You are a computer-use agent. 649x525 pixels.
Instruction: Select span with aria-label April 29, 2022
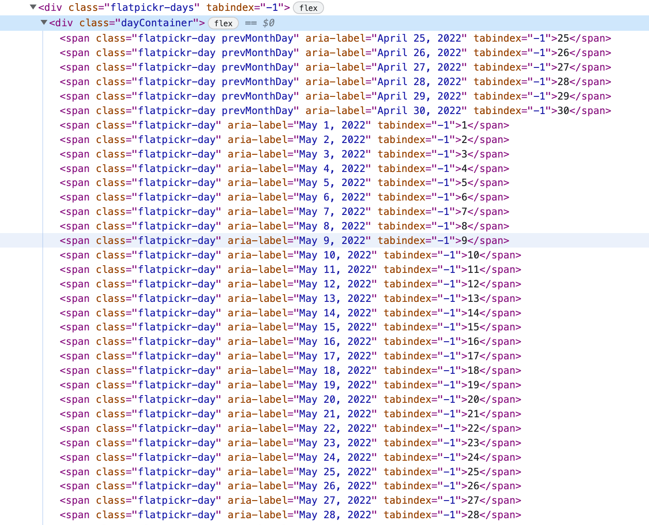[335, 96]
